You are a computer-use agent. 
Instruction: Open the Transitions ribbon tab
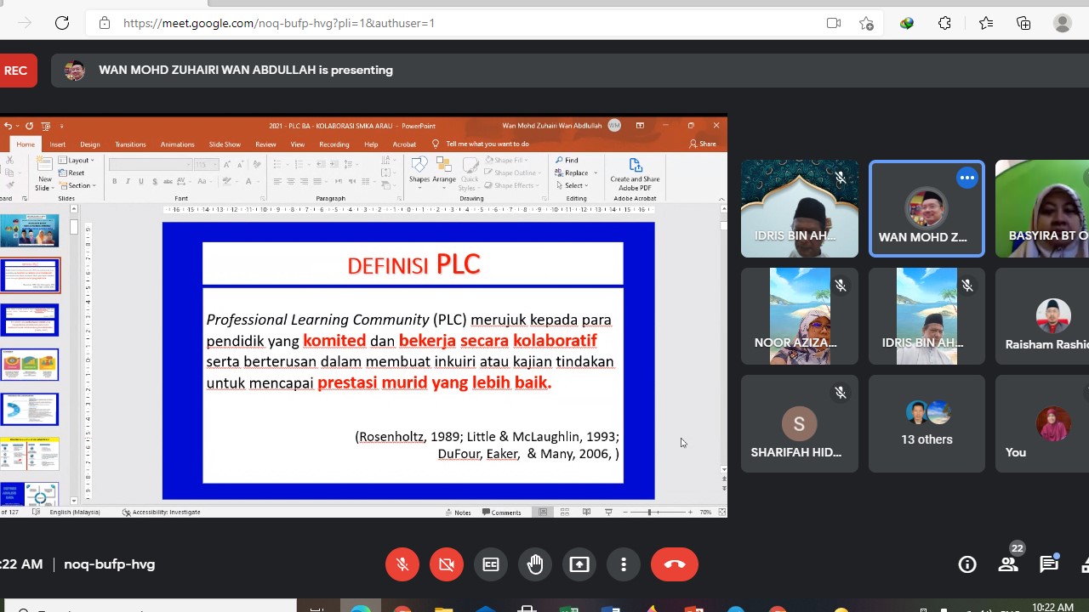[x=130, y=144]
